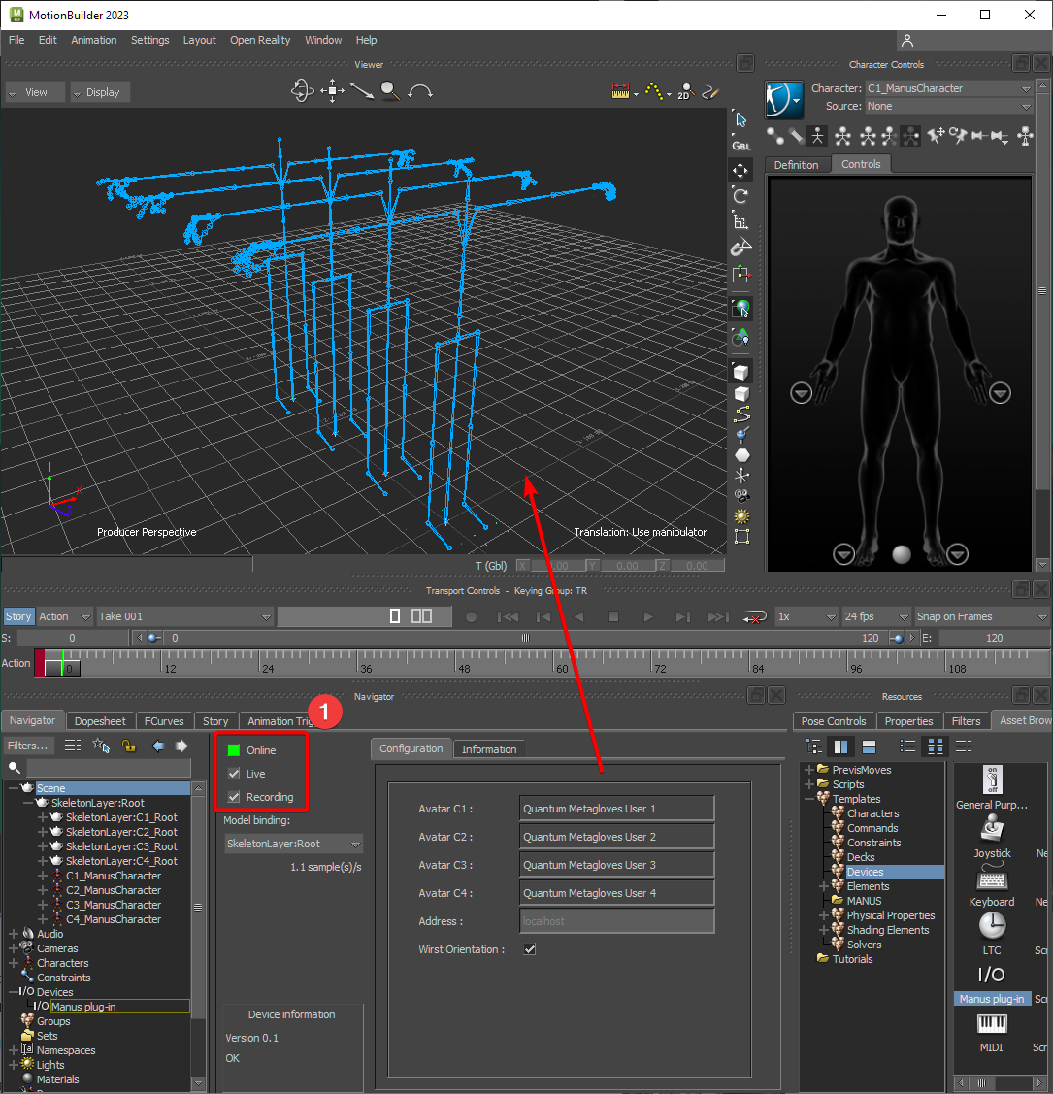
Task: Disable the Recording checkbox
Action: [234, 797]
